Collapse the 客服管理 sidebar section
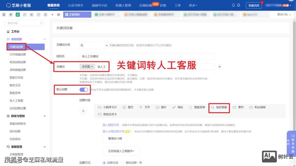This screenshot has height=166, width=296. (45, 147)
